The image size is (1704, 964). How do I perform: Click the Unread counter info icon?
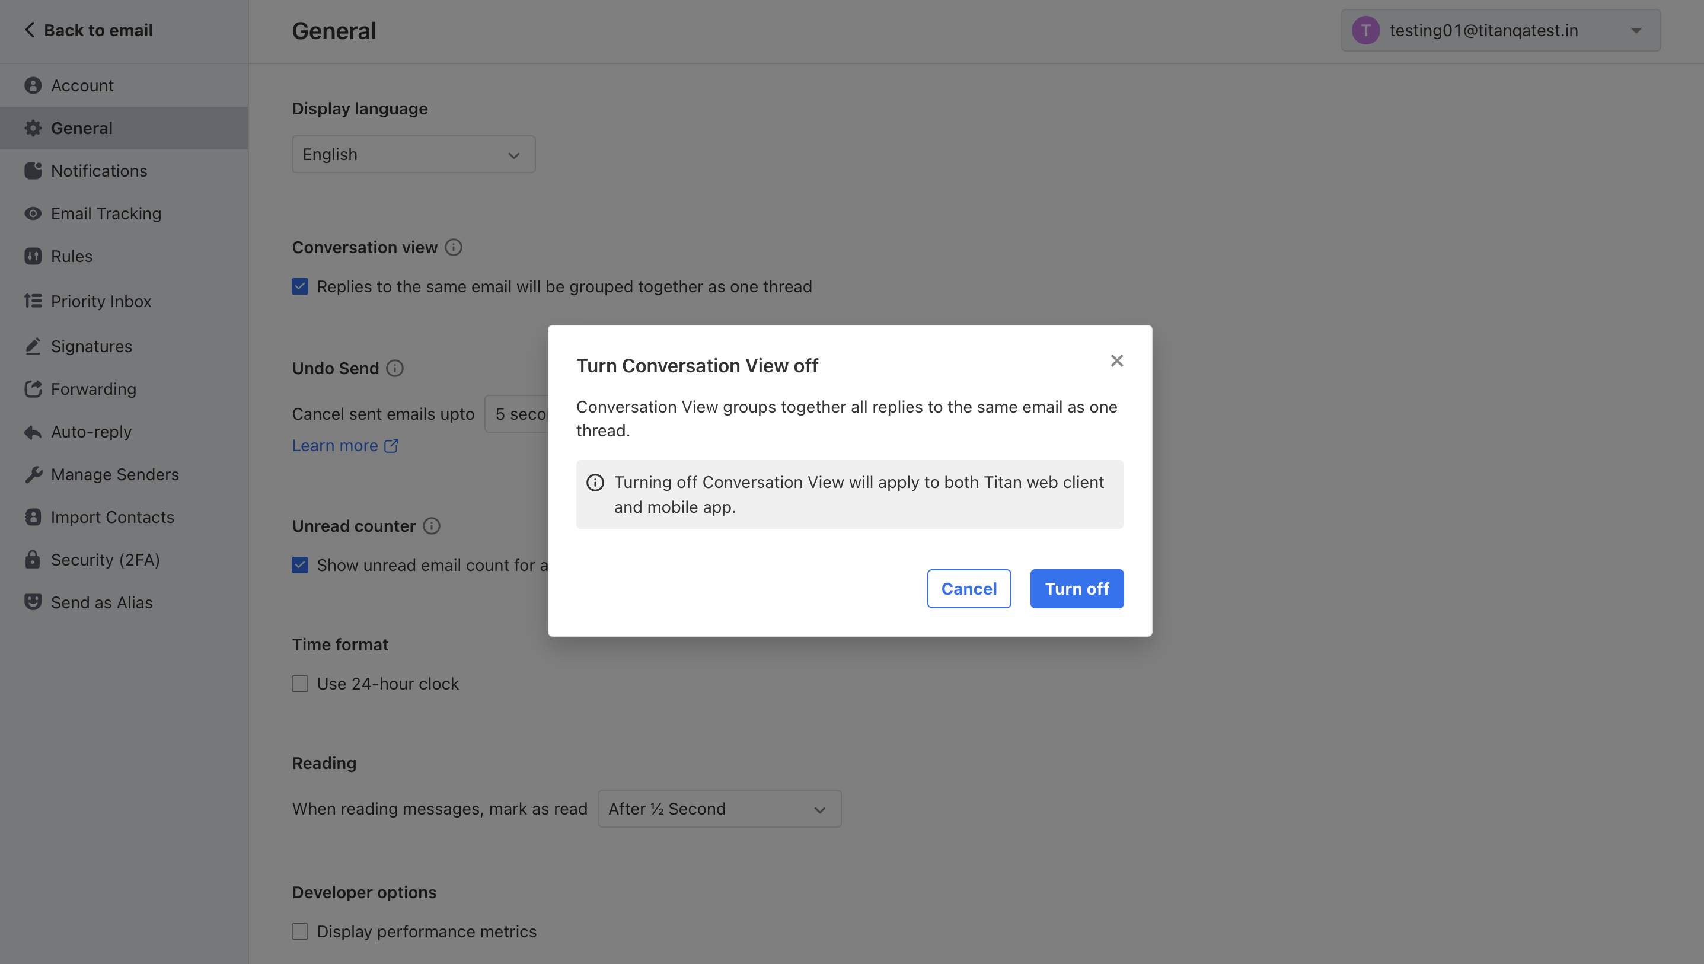tap(432, 526)
